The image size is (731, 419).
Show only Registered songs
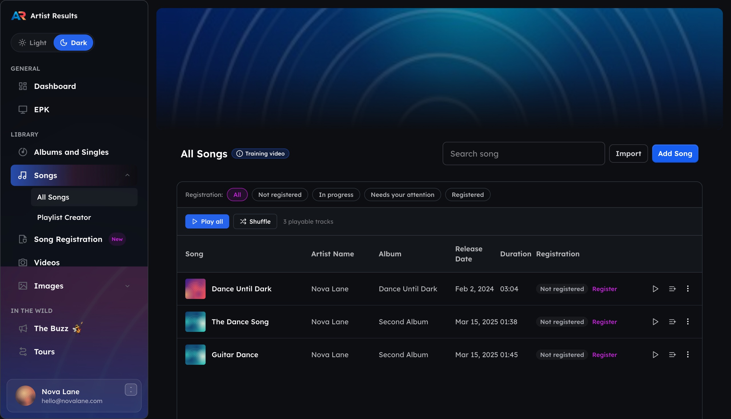[467, 194]
